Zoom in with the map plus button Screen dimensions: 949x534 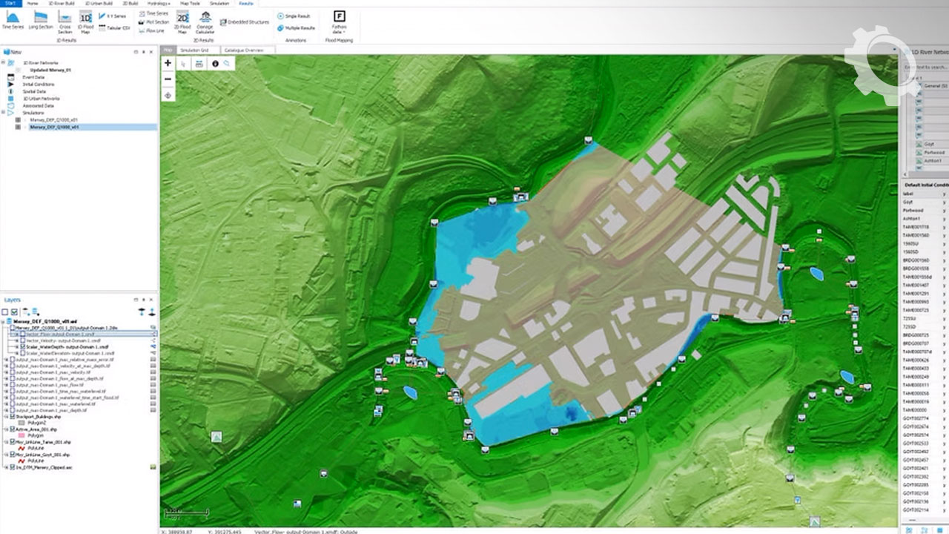pyautogui.click(x=168, y=64)
